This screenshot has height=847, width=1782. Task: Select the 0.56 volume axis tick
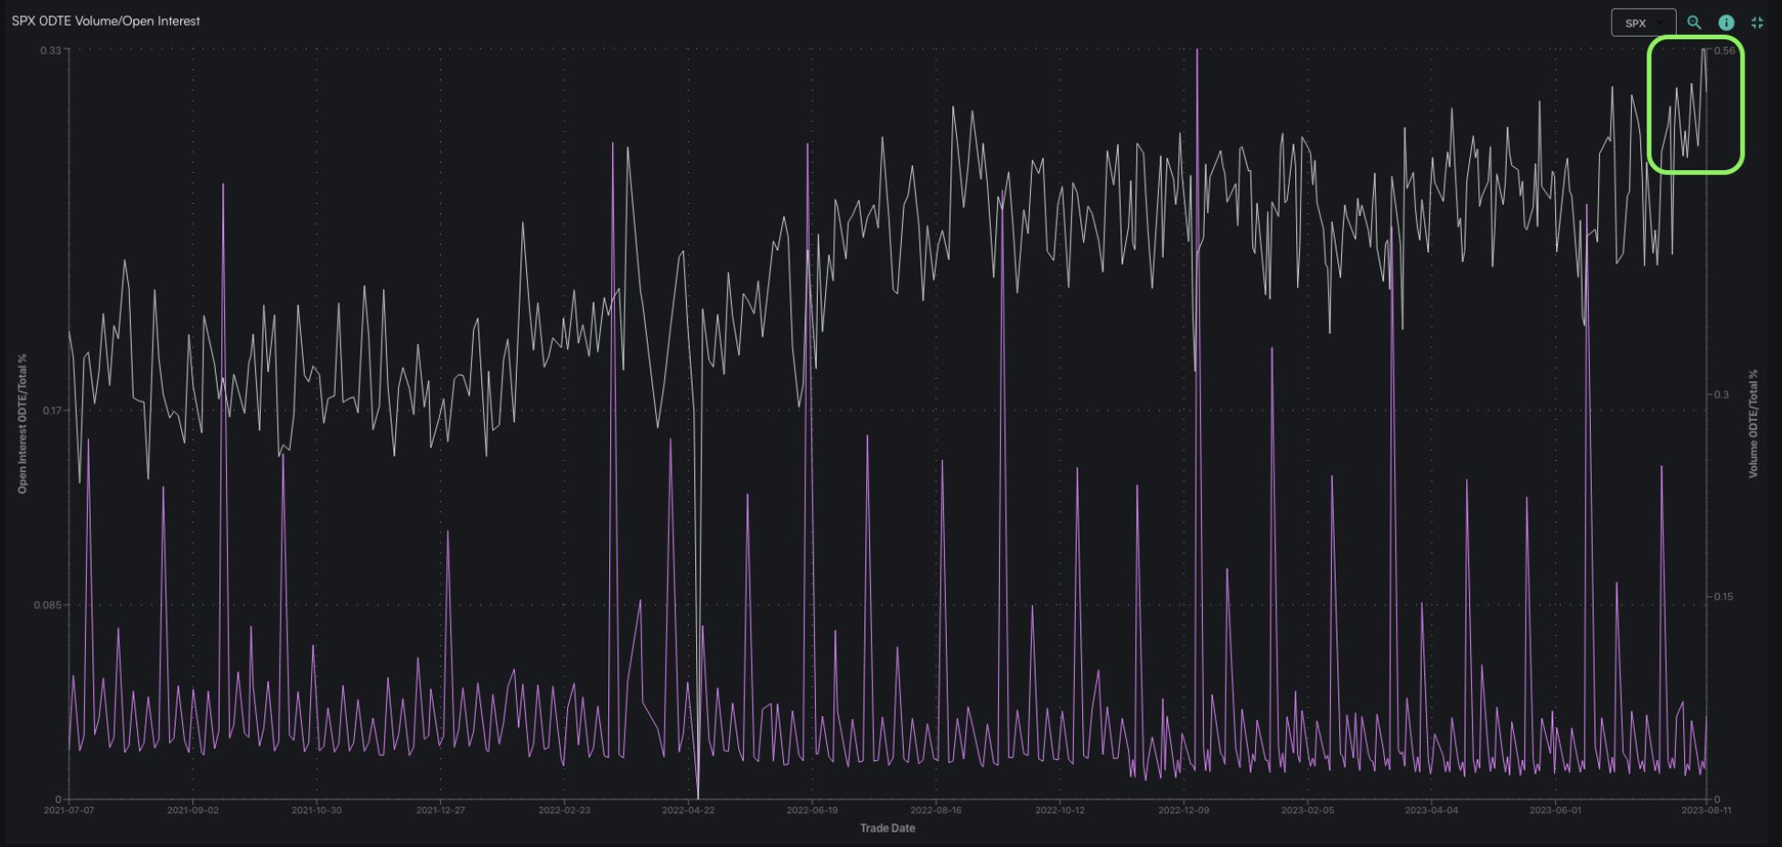tap(1724, 50)
